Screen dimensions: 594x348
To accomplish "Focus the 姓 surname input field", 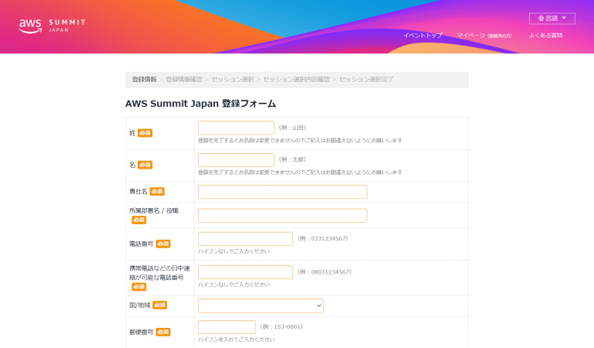I will point(236,128).
